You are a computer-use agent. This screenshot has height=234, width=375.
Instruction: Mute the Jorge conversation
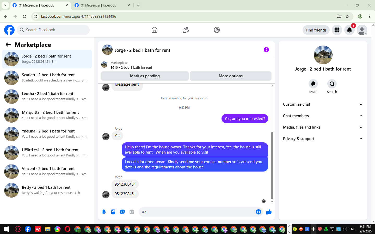tap(313, 84)
